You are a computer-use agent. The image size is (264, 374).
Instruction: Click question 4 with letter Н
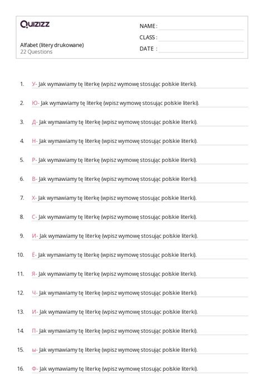[x=115, y=141]
